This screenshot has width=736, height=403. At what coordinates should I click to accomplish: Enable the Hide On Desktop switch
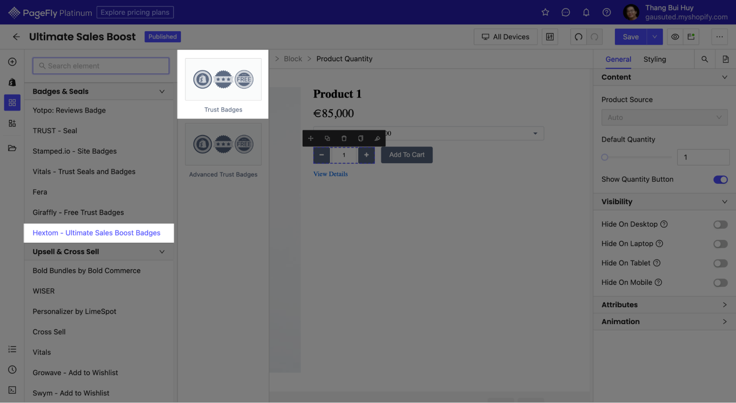click(x=720, y=224)
